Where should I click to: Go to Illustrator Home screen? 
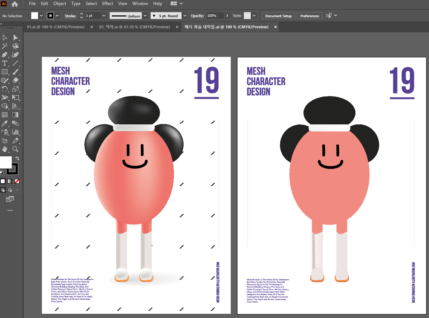[14, 4]
